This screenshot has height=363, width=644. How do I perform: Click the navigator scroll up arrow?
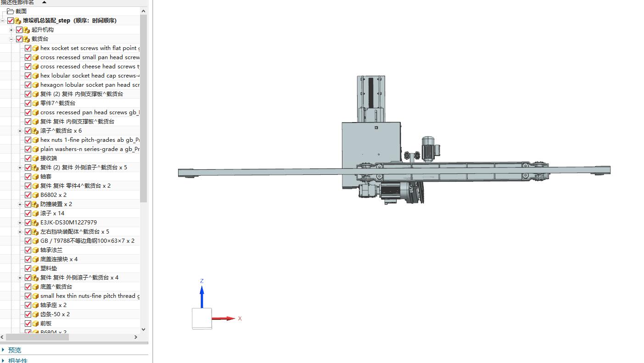(x=143, y=11)
